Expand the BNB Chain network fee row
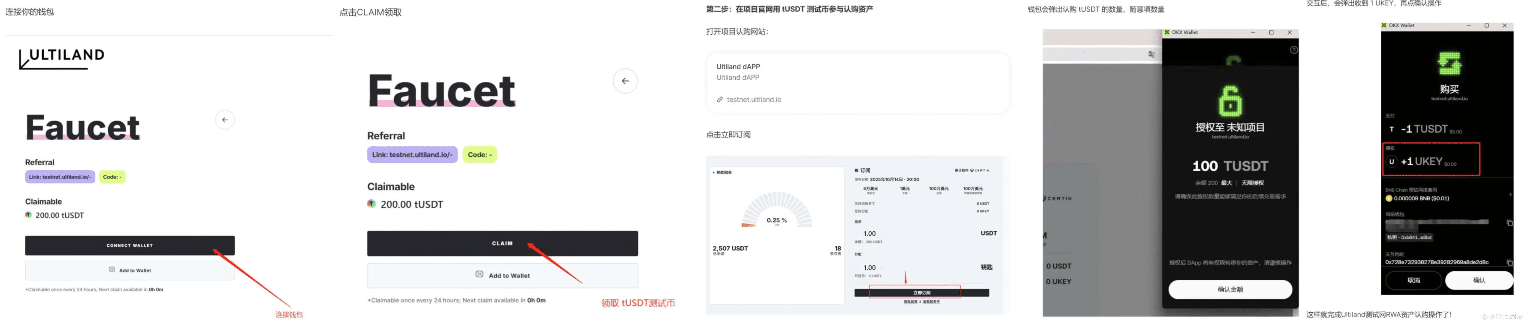This screenshot has height=323, width=1525. [x=1510, y=195]
